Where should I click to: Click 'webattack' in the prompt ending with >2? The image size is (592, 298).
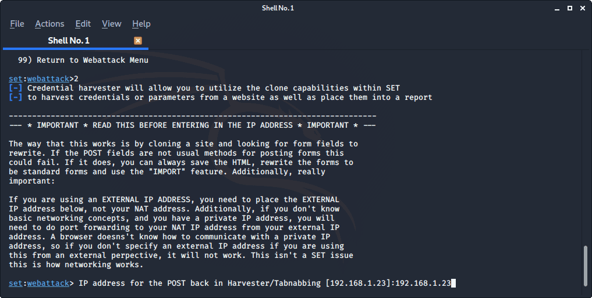coord(48,79)
